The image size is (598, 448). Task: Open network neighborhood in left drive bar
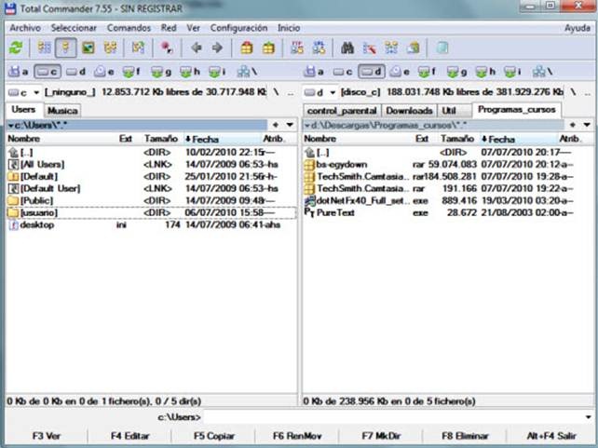pyautogui.click(x=247, y=72)
